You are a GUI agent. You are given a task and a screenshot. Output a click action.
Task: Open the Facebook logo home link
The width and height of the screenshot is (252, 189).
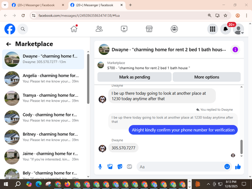pyautogui.click(x=10, y=29)
